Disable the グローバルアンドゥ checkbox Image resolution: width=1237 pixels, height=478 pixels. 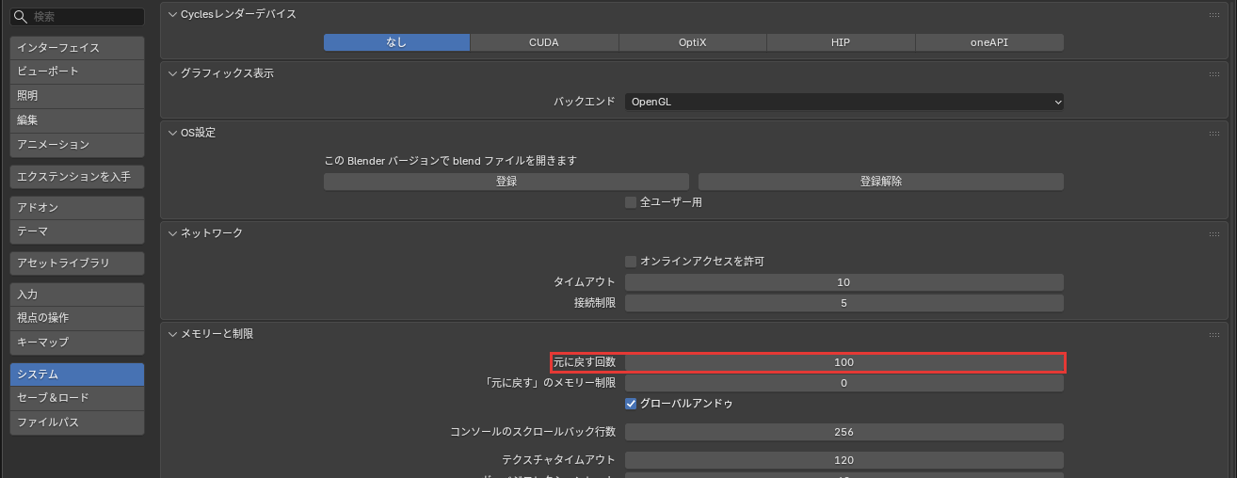[x=631, y=404]
